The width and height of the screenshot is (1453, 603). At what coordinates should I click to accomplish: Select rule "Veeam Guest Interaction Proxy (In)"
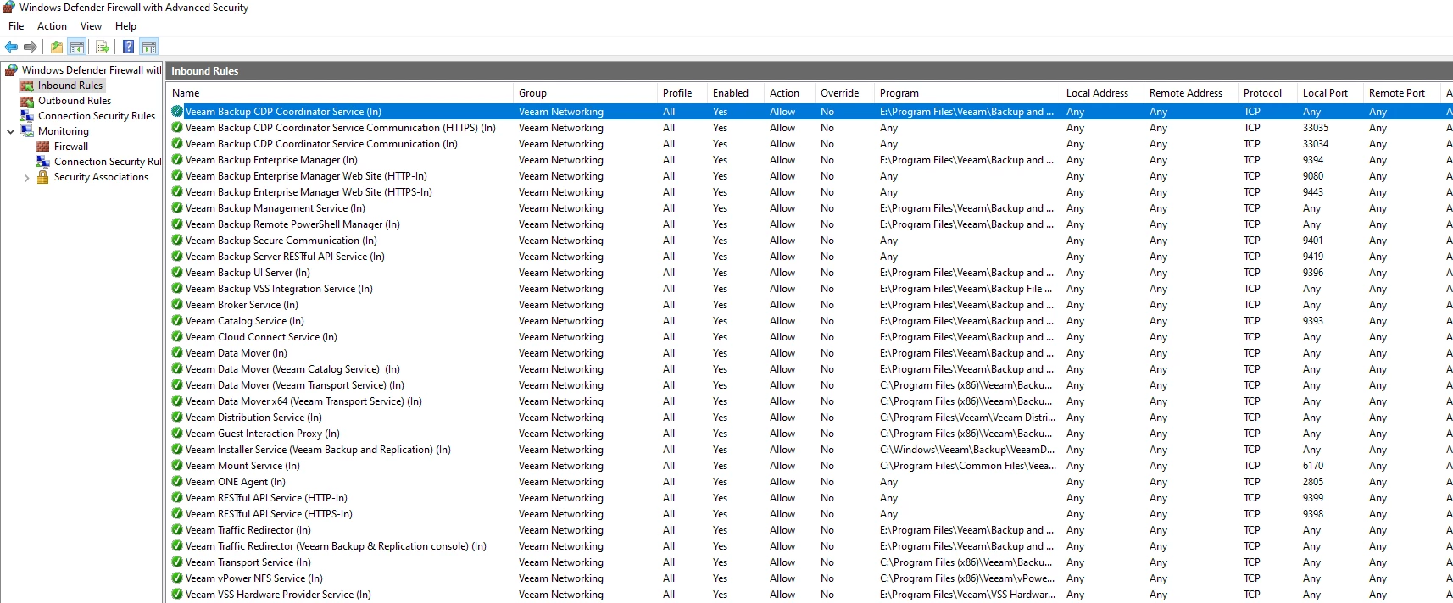coord(263,434)
